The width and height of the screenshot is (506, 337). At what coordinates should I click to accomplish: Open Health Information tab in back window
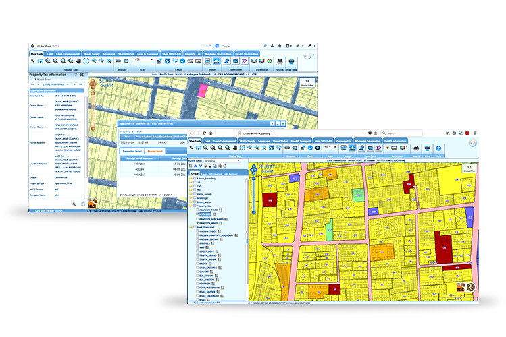click(x=247, y=54)
